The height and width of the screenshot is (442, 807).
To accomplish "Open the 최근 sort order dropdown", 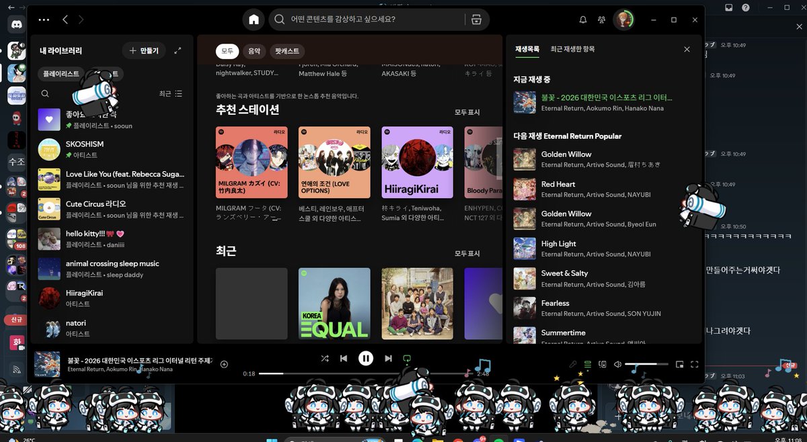I will pos(171,94).
